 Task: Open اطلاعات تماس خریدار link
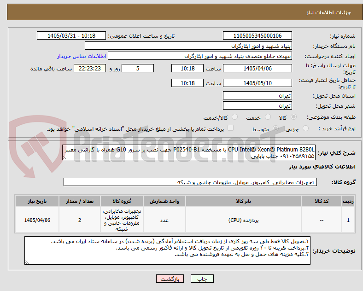coord(82,56)
